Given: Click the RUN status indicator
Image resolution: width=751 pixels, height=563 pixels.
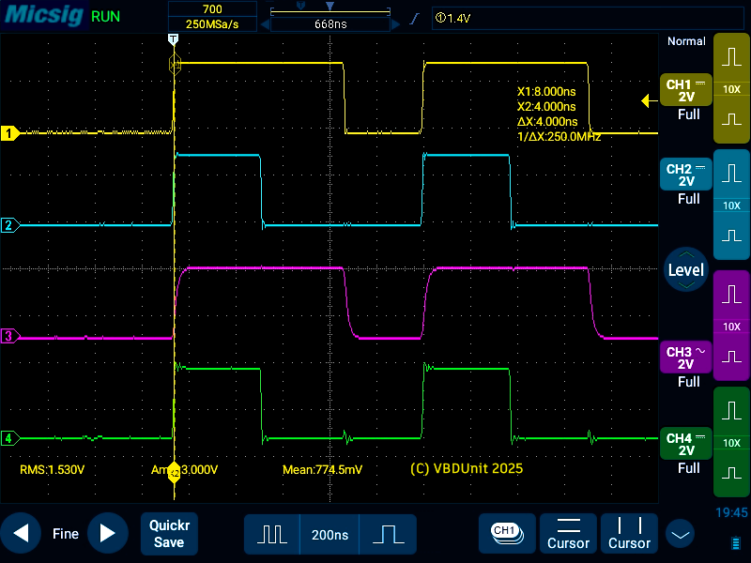Looking at the screenshot, I should (105, 15).
